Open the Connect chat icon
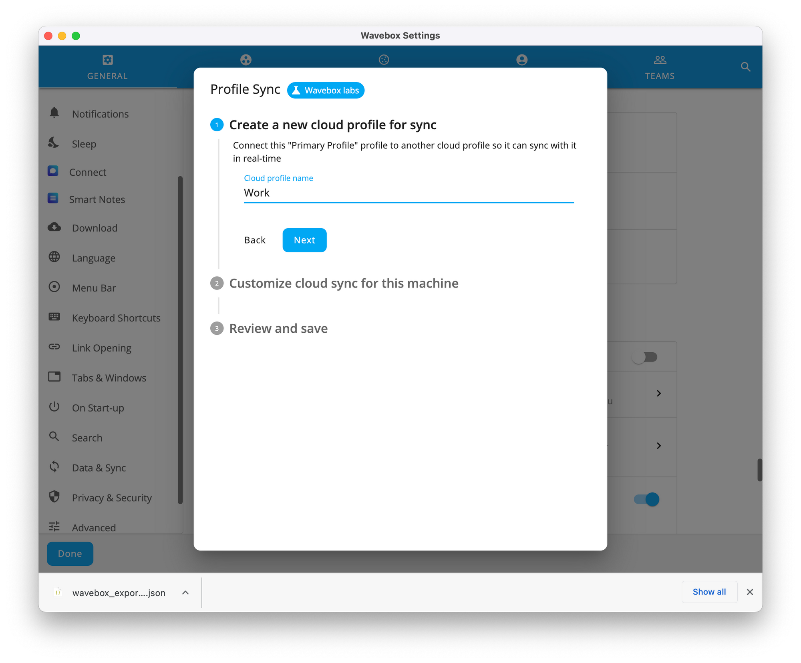This screenshot has height=663, width=801. (x=53, y=171)
